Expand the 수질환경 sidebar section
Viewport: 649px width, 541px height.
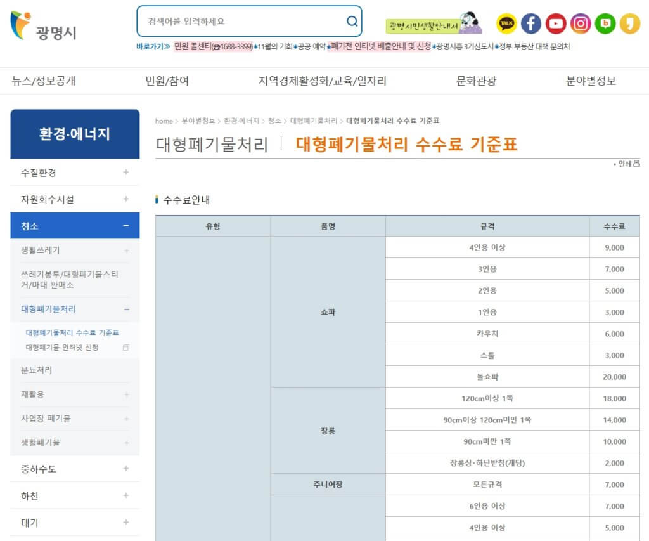[x=75, y=172]
